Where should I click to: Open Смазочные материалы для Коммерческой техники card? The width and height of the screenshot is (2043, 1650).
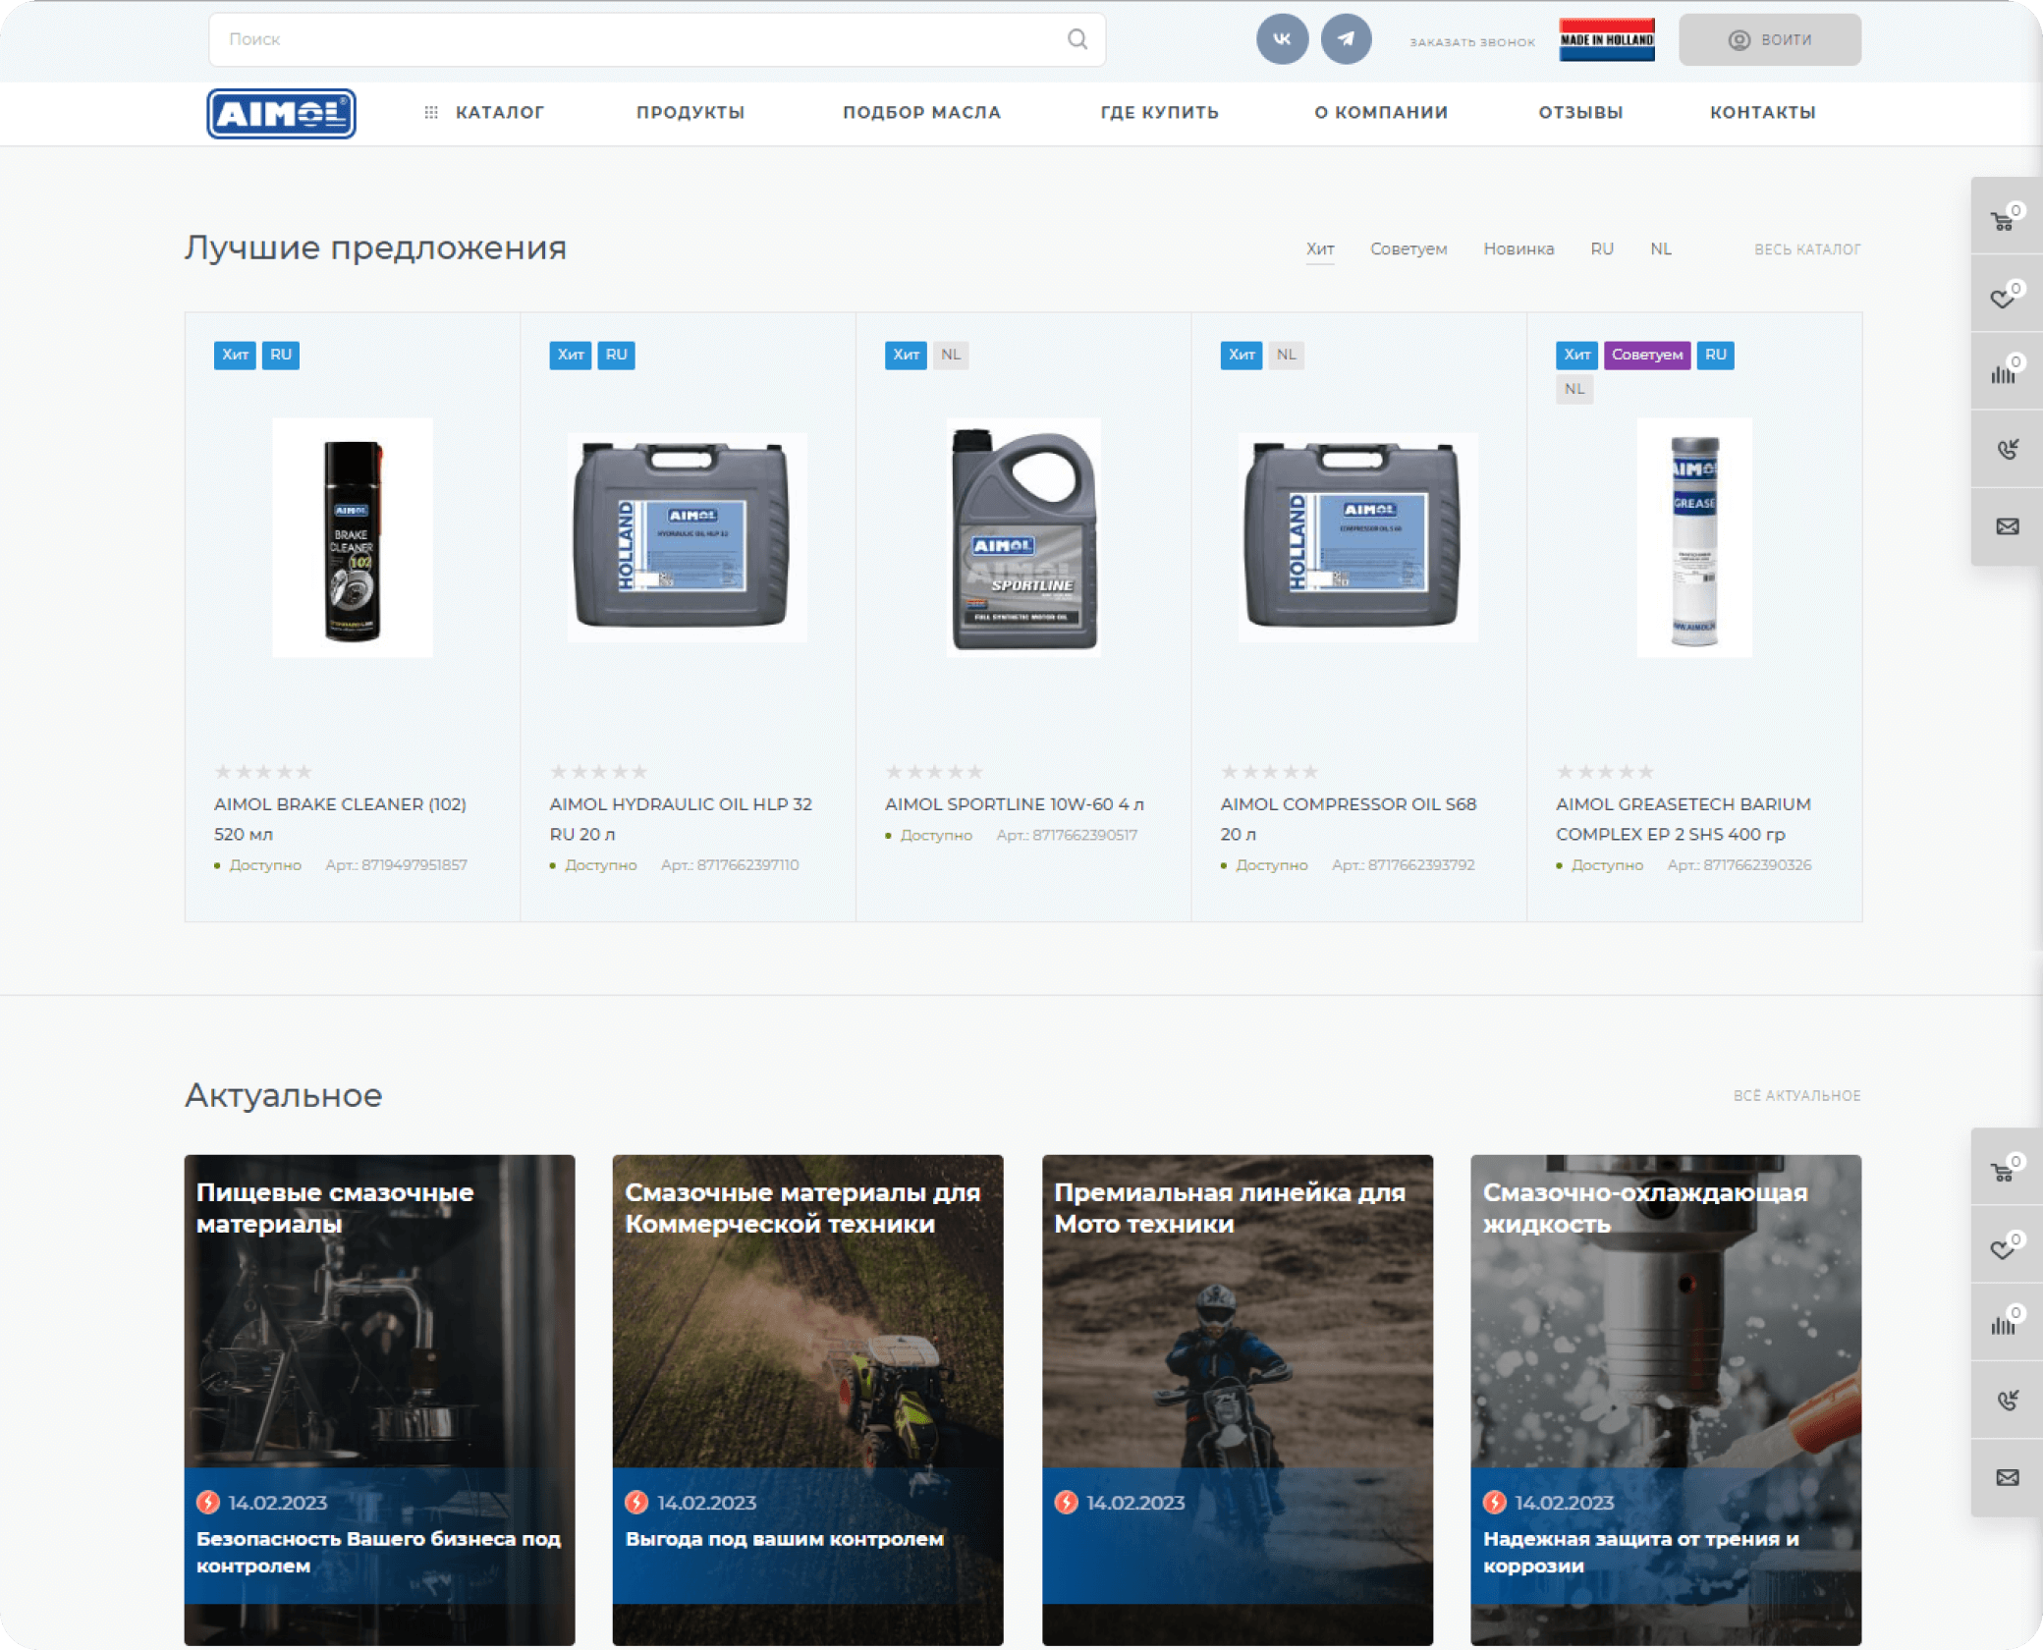807,1400
